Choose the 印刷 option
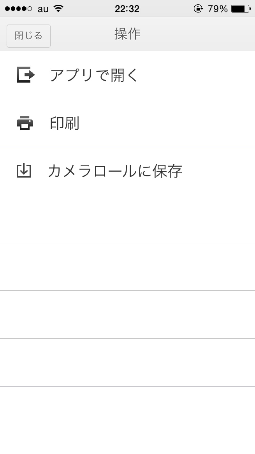 click(65, 123)
